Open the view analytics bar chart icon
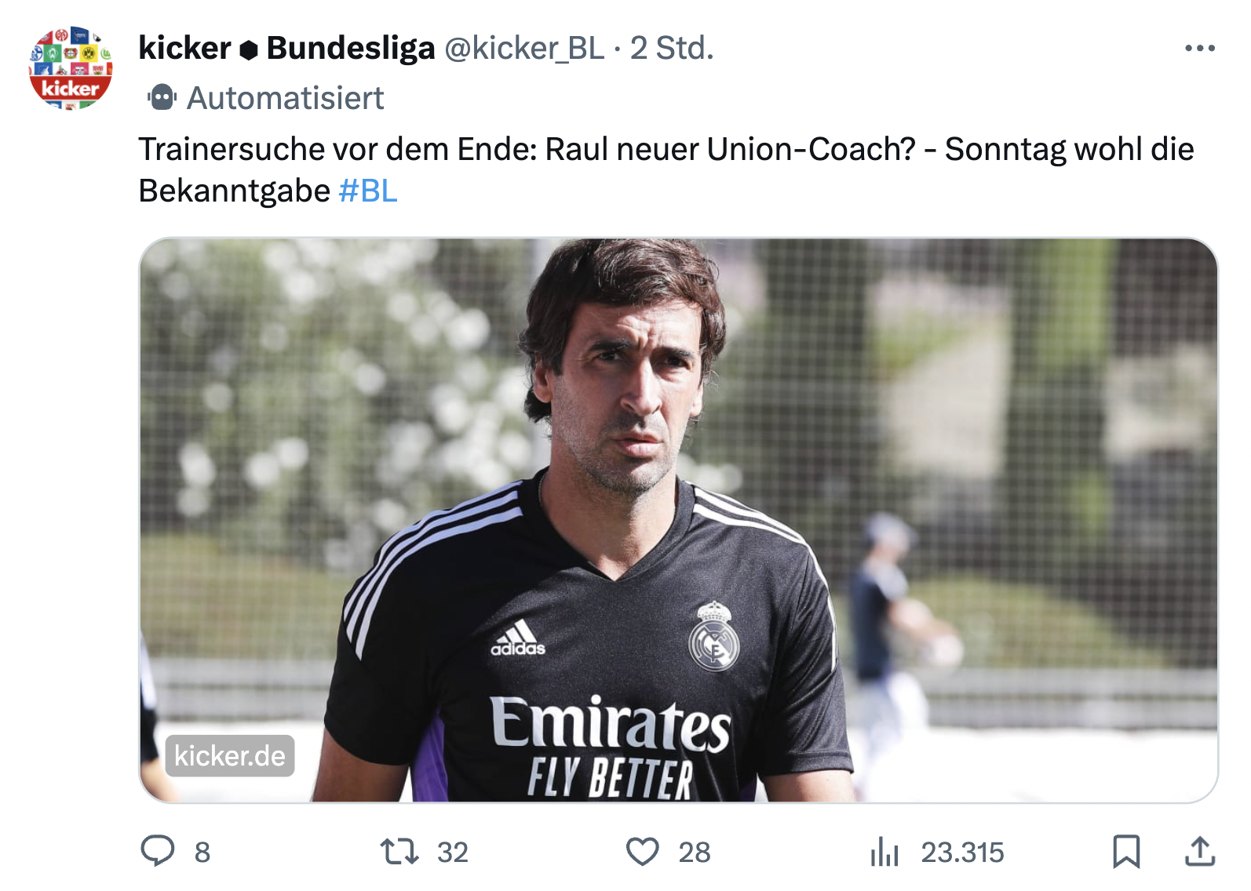 coord(884,851)
